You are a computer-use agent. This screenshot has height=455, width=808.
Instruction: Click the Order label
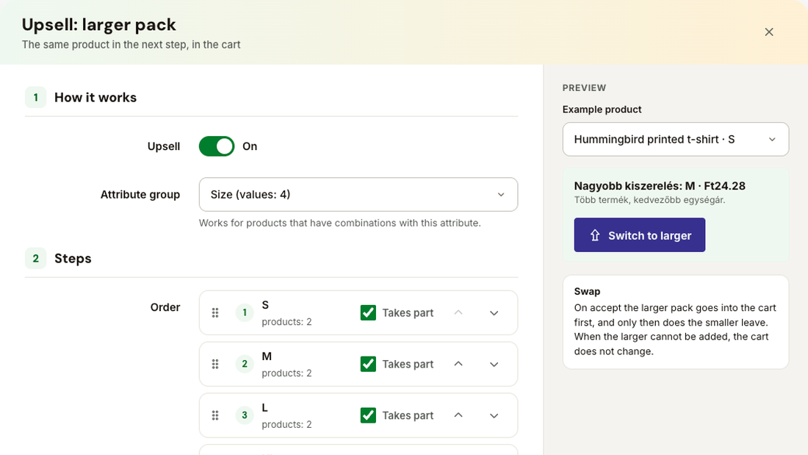pyautogui.click(x=165, y=307)
